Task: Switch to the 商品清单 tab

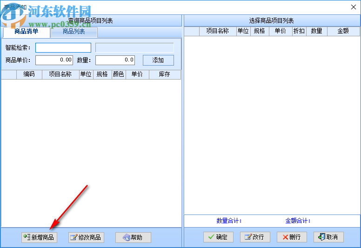Action: pyautogui.click(x=26, y=32)
